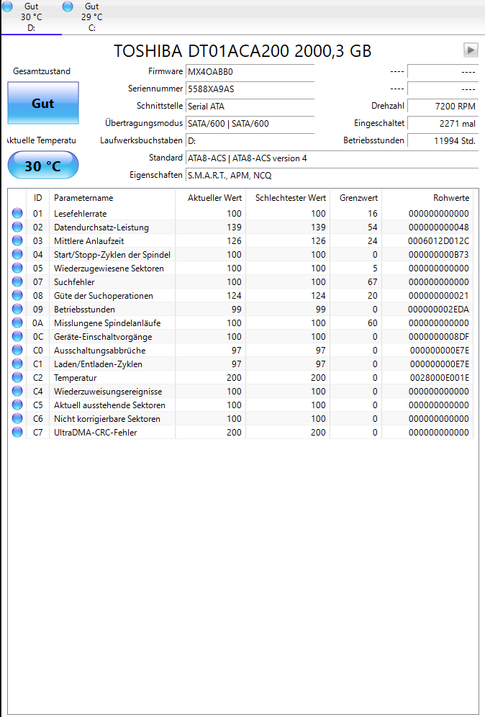Image resolution: width=485 pixels, height=717 pixels.
Task: Click the blue health orb above C: tab
Action: click(x=68, y=6)
